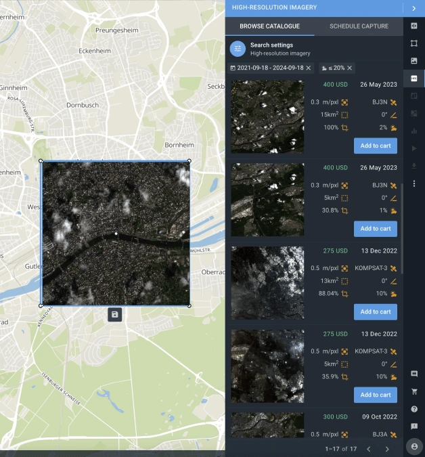Click the Preungesheim label on the map

point(117,30)
